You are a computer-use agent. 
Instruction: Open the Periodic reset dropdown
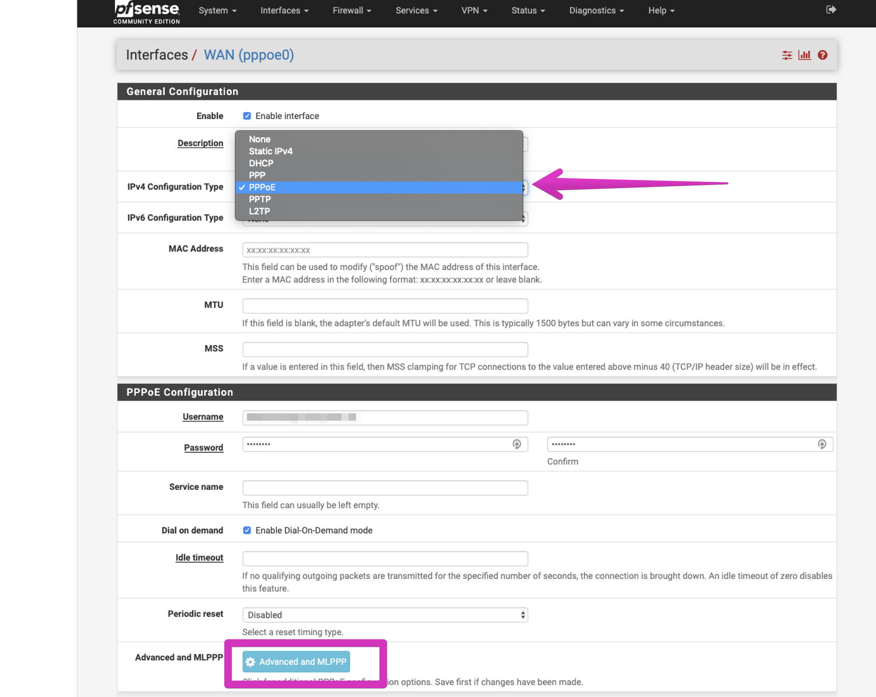pyautogui.click(x=385, y=615)
